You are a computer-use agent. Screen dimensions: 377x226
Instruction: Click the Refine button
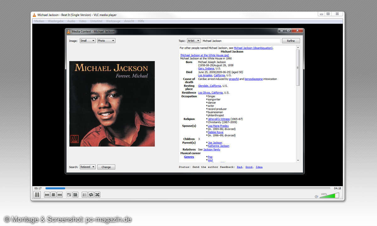pos(291,41)
